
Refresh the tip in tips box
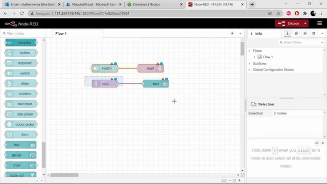317,143
